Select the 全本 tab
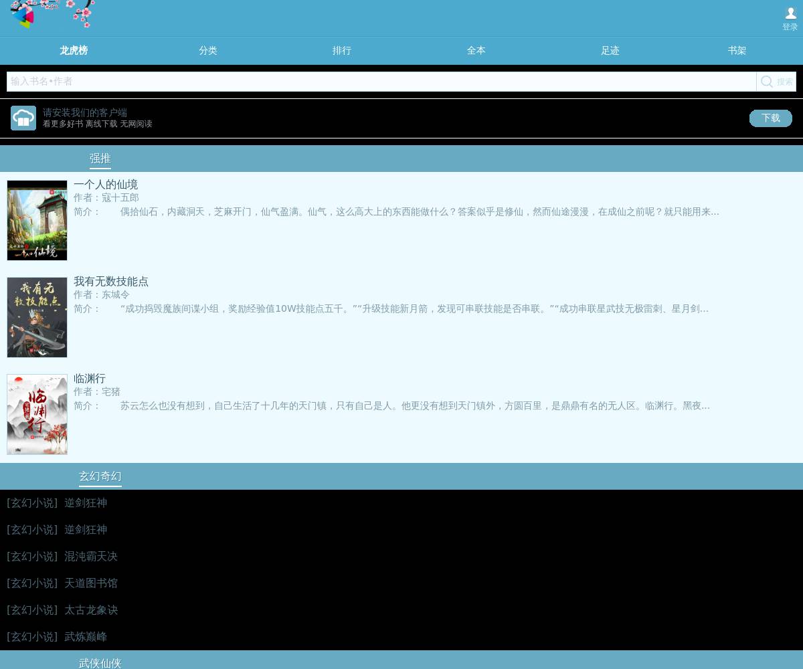The width and height of the screenshot is (803, 669). point(476,51)
